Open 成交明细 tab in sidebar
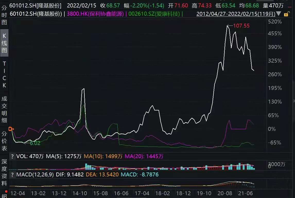This screenshot has width=295, height=198. coord(4,109)
